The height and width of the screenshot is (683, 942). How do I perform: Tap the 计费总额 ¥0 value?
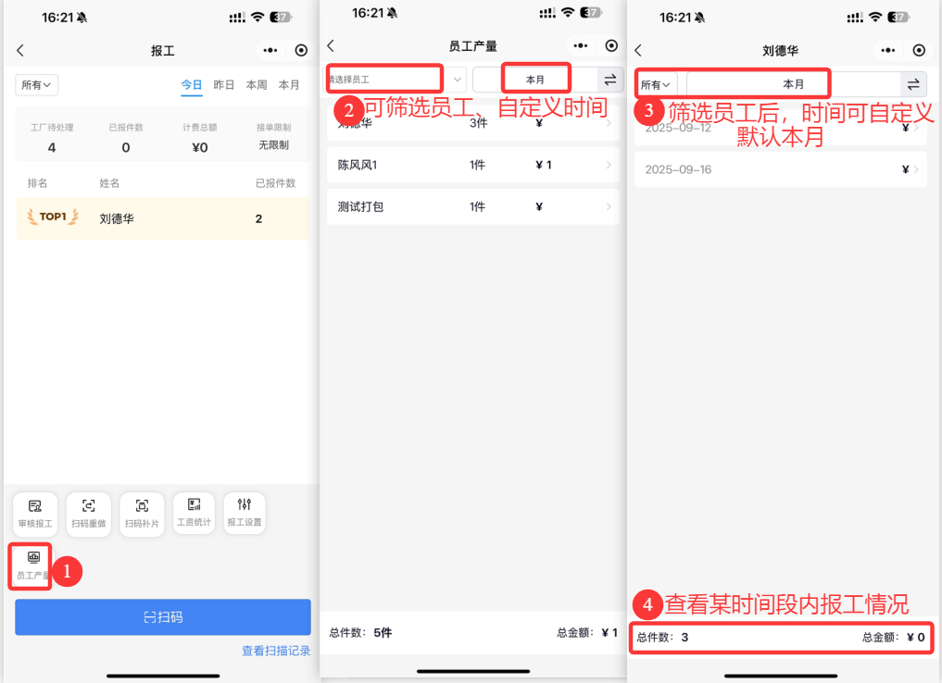point(199,148)
